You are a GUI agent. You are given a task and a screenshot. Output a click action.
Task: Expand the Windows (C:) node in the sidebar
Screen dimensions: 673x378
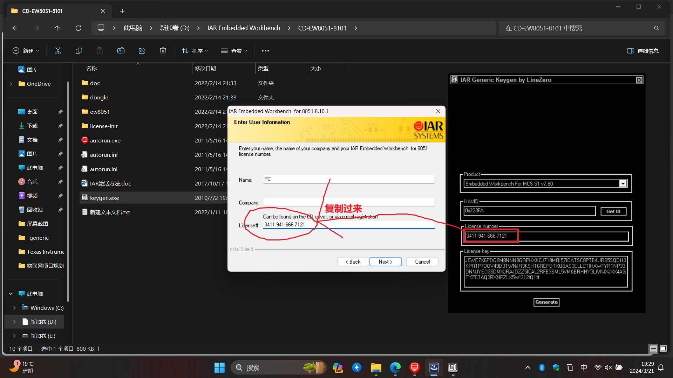point(14,307)
